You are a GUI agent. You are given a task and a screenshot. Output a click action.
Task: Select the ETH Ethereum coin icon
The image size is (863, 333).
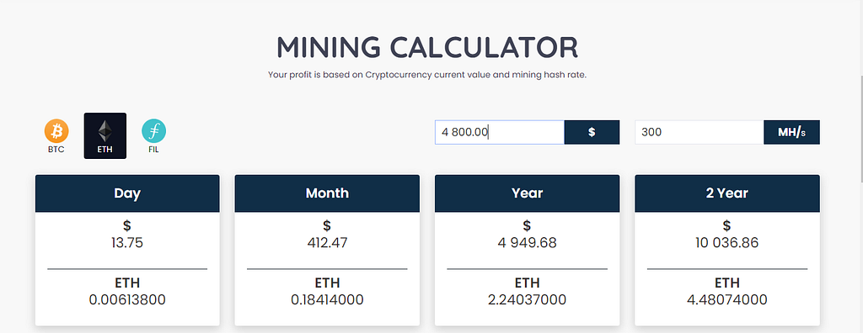(x=105, y=135)
